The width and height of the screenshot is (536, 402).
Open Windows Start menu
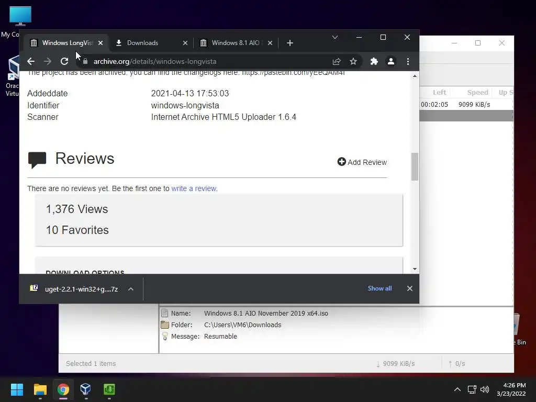[x=17, y=389]
